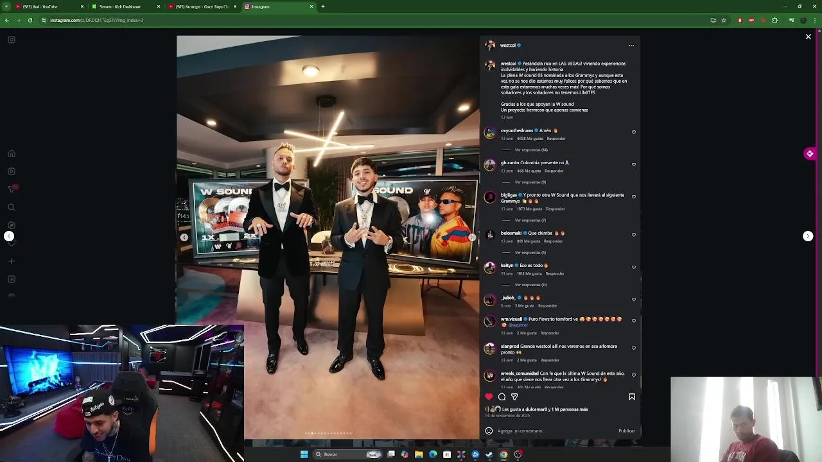Viewport: 822px width, 462px height.
Task: Focus the 'Agrega un comentario' field
Action: (x=556, y=431)
